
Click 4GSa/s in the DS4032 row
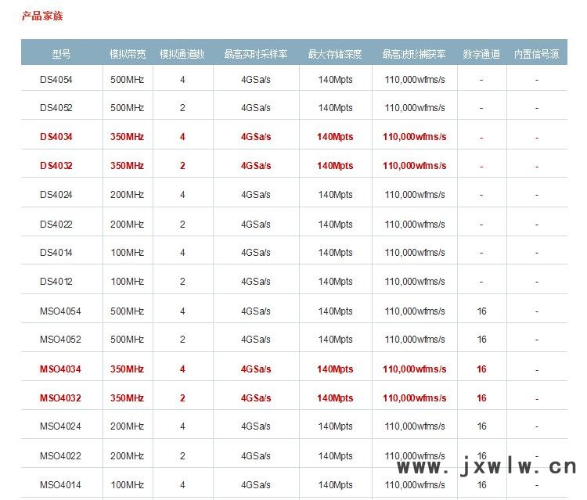pyautogui.click(x=256, y=165)
